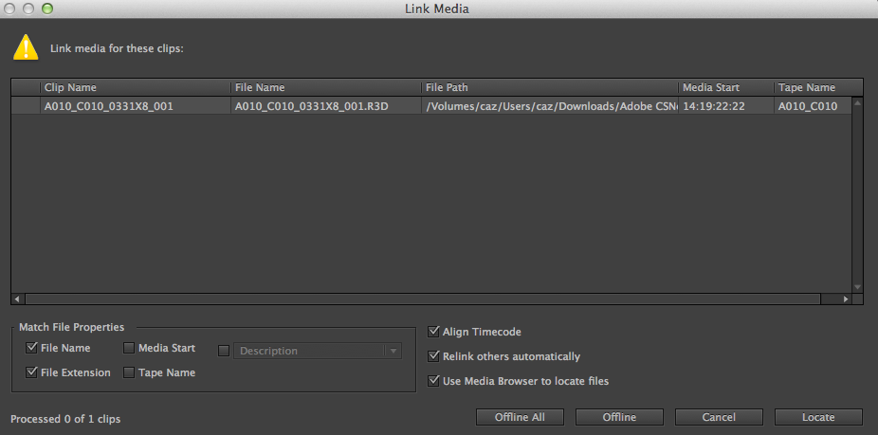Click the horizontal scrollbar track under the clip list

coord(427,299)
